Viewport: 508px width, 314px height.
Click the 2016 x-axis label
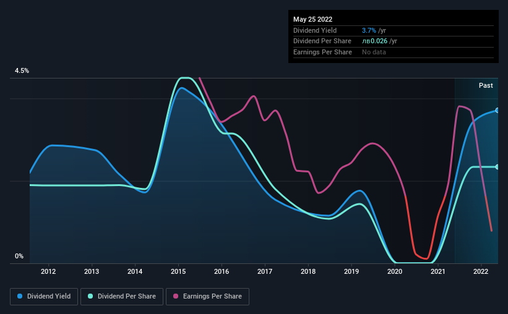[222, 271]
